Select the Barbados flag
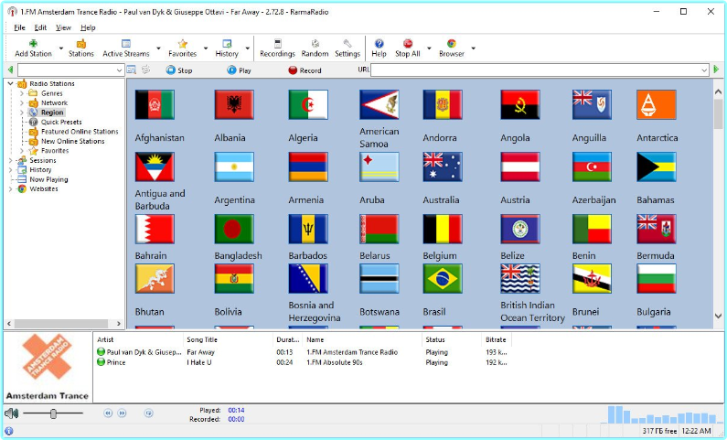The image size is (727, 440). (308, 229)
